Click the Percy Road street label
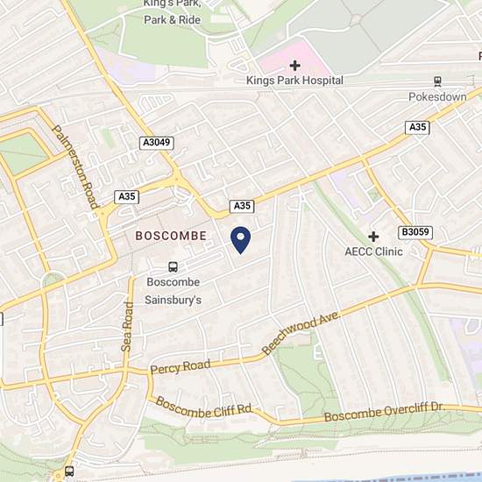Screen dimensions: 482x482 tap(181, 366)
